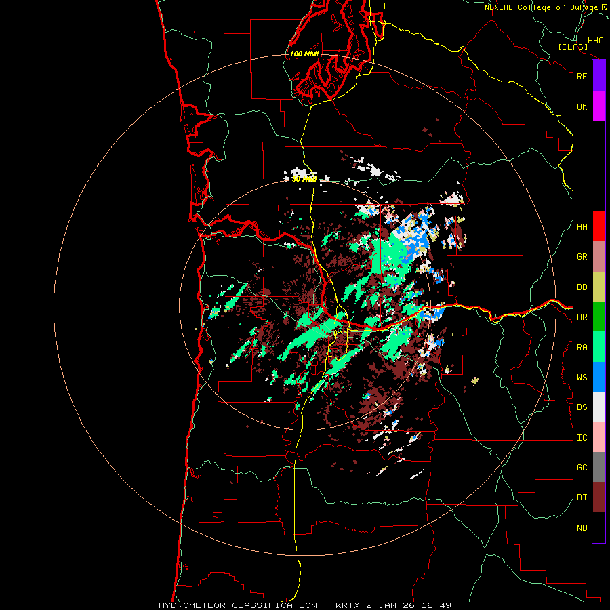Image resolution: width=610 pixels, height=610 pixels.
Task: Click the WS blue legend swatch
Action: [x=598, y=377]
